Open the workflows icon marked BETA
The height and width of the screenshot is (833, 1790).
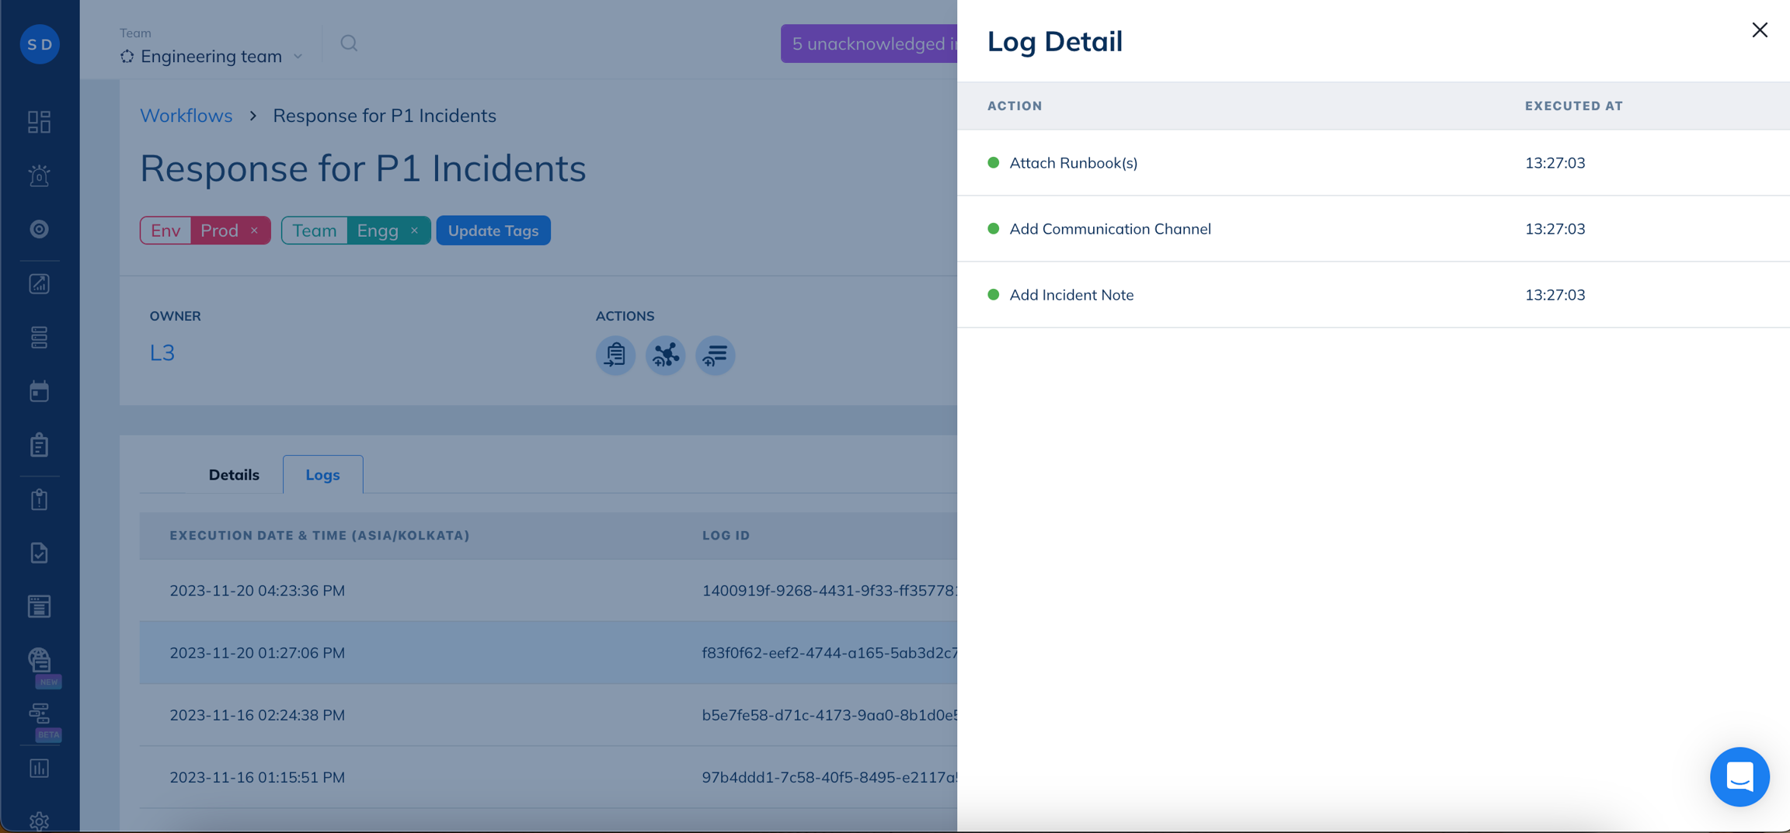[40, 714]
